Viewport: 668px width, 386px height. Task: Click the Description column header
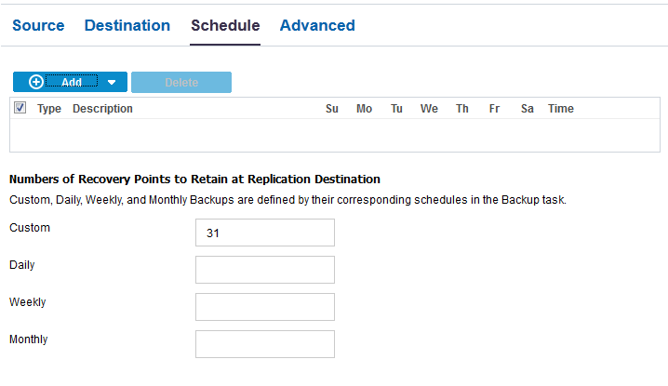[102, 109]
